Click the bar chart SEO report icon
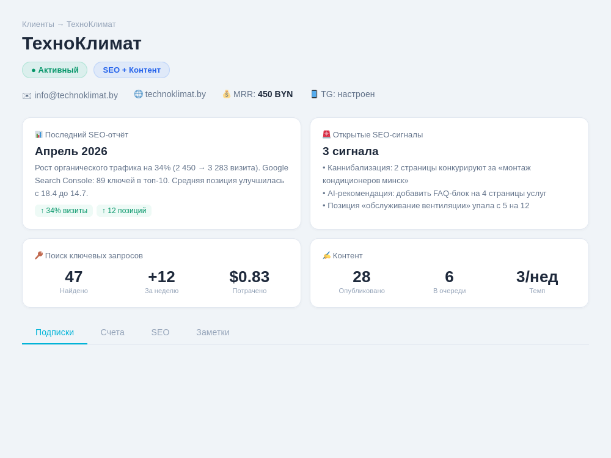The width and height of the screenshot is (611, 458). (38, 134)
